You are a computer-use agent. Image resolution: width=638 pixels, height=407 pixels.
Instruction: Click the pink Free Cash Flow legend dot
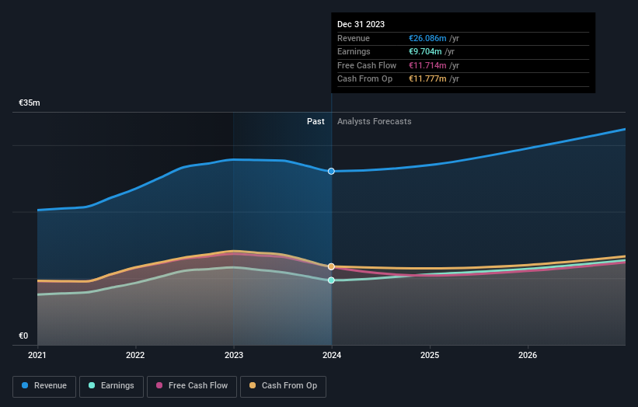pos(159,385)
